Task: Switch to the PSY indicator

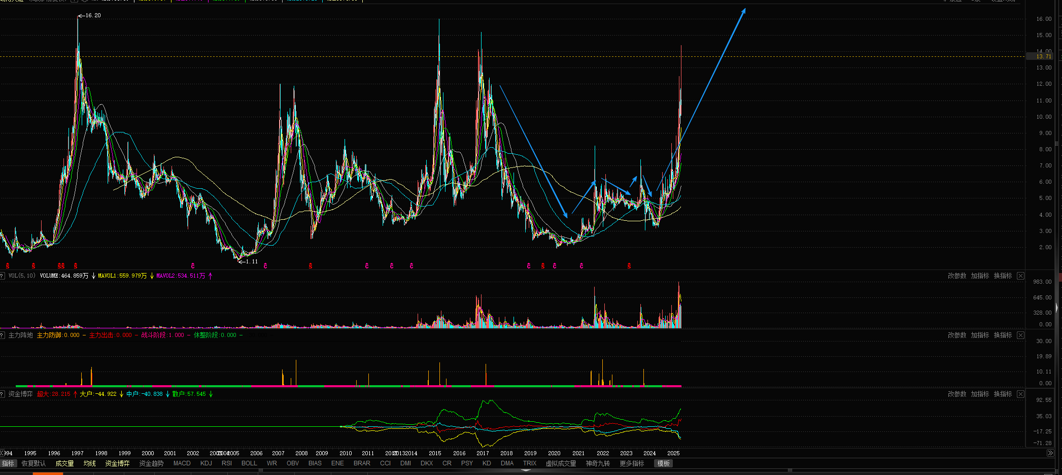Action: (467, 463)
